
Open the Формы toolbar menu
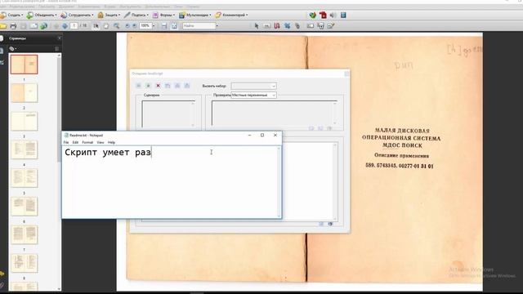[x=163, y=15]
